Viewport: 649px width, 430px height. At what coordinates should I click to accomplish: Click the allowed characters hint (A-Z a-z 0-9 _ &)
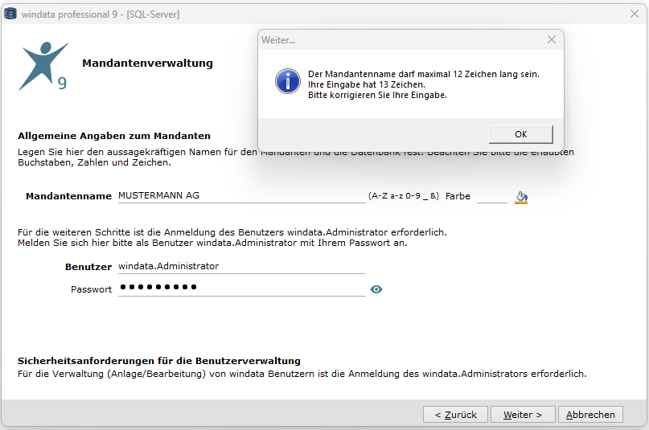click(x=404, y=196)
